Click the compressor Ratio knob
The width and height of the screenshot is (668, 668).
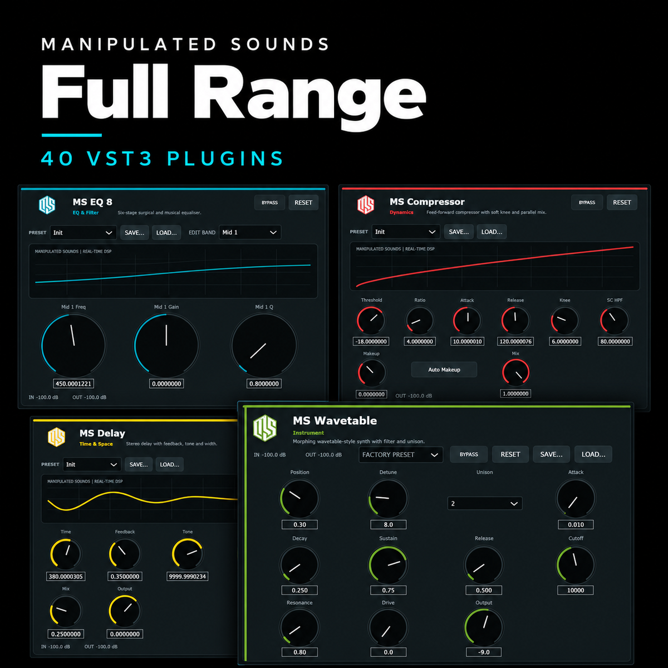click(x=420, y=320)
